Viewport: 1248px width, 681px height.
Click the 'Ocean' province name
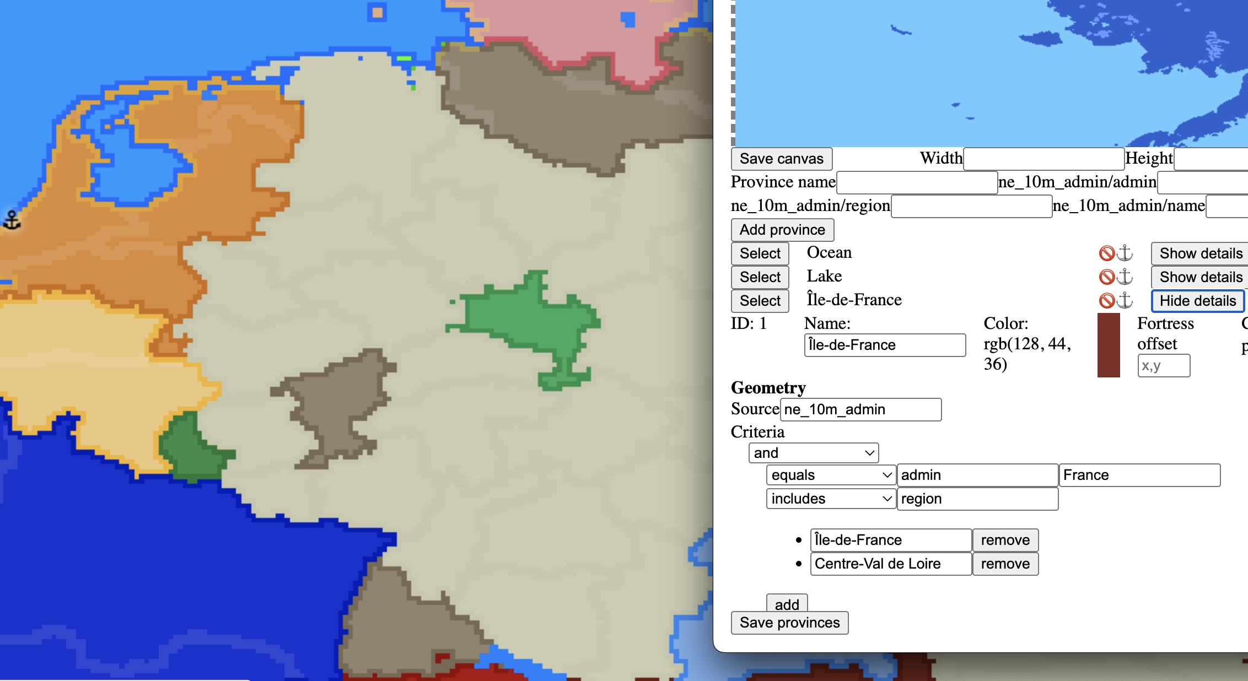click(829, 252)
